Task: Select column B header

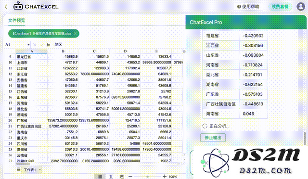Action: coord(63,51)
